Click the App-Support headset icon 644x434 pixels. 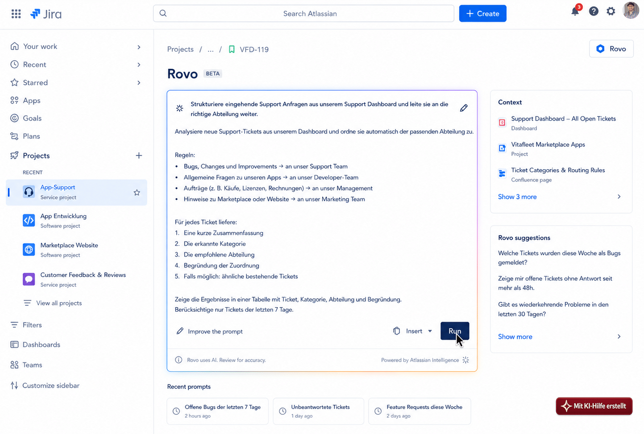[x=29, y=192]
